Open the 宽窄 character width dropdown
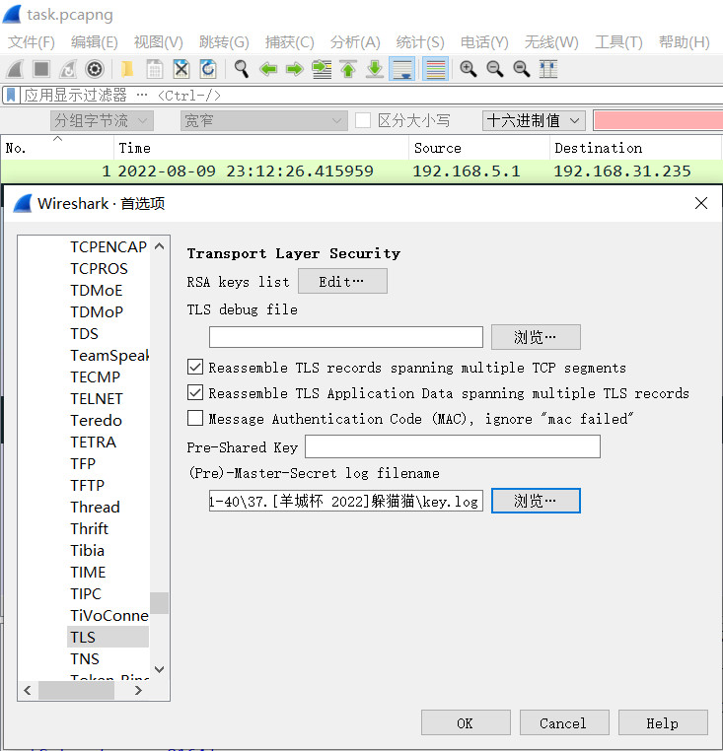Image resolution: width=723 pixels, height=751 pixels. pyautogui.click(x=263, y=120)
